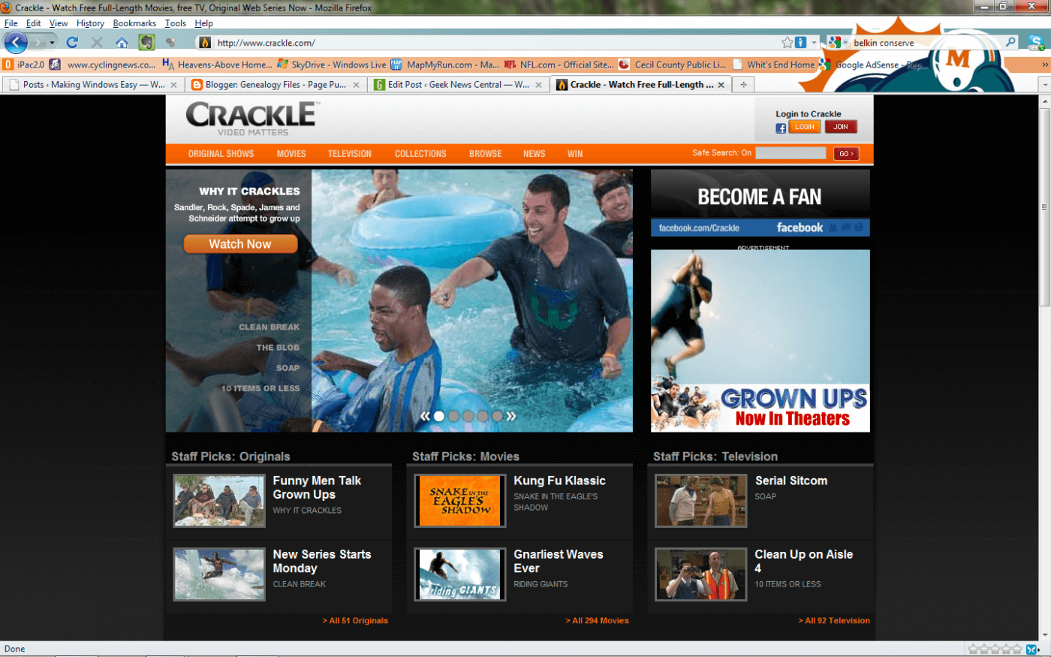Click the orange Watch Now button
Viewport: 1051px width, 657px height.
point(240,244)
